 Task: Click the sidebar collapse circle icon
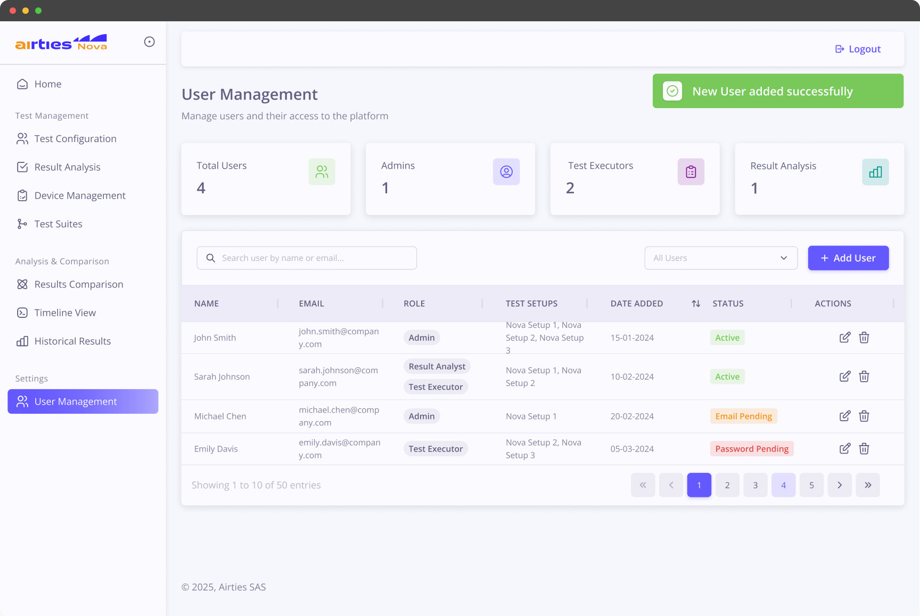point(150,42)
